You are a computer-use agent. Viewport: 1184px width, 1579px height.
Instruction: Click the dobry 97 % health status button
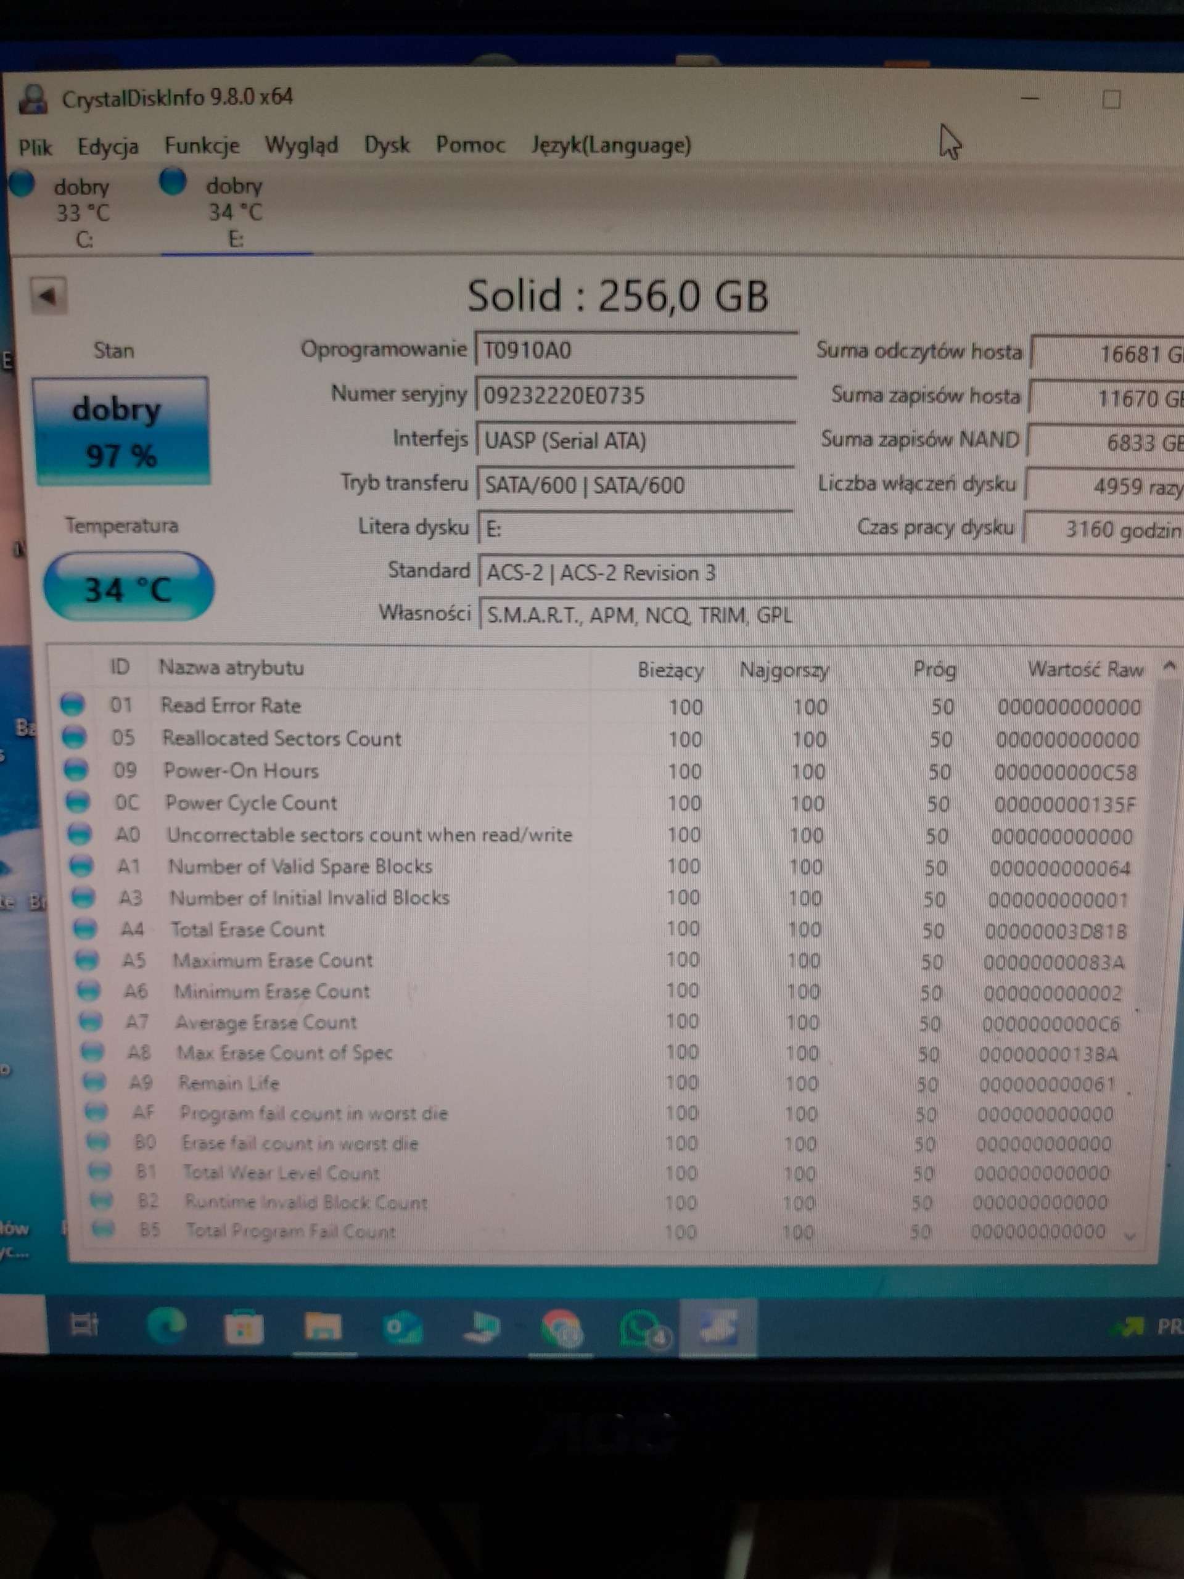pos(122,431)
